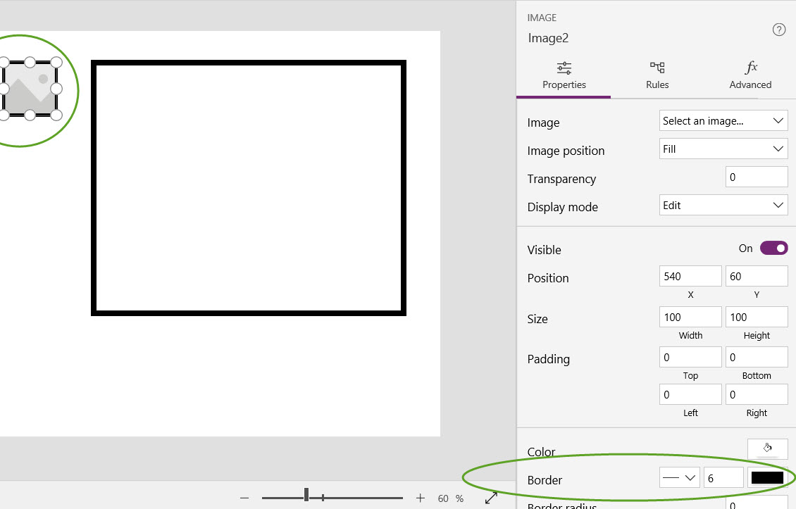Expand the Image position dropdown
The image size is (796, 509).
point(723,149)
